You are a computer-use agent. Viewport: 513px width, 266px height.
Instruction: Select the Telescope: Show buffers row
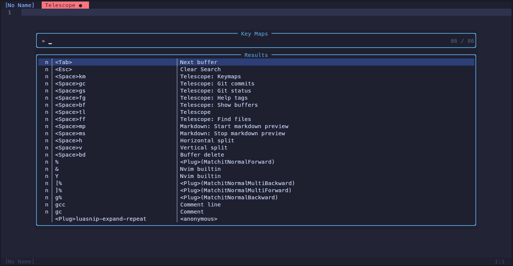[256, 105]
